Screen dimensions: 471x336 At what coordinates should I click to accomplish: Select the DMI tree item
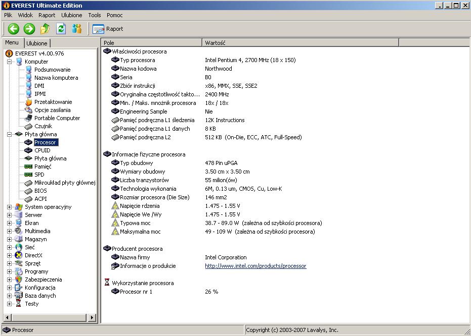tap(39, 86)
